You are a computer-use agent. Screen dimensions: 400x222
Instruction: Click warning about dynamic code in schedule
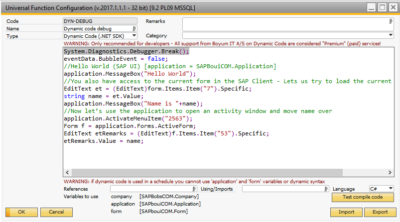194,182
